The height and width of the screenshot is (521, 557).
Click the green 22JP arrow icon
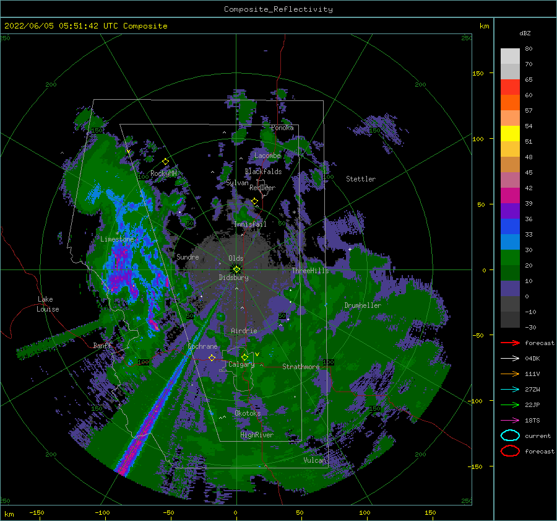click(x=510, y=405)
